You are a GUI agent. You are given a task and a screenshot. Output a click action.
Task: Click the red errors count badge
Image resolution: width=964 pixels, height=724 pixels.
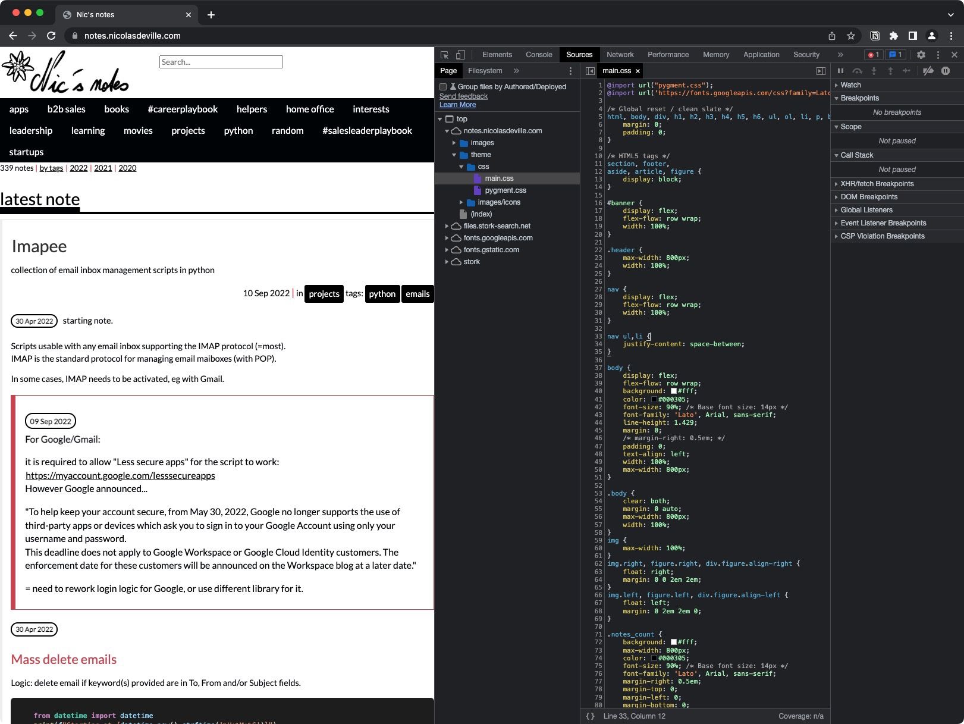[x=874, y=55]
